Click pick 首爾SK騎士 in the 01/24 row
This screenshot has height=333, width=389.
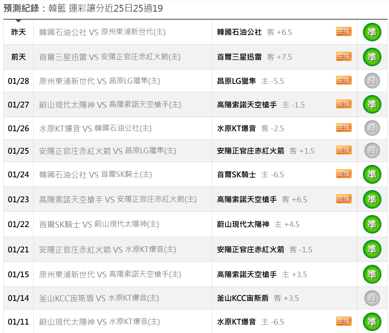click(x=236, y=175)
